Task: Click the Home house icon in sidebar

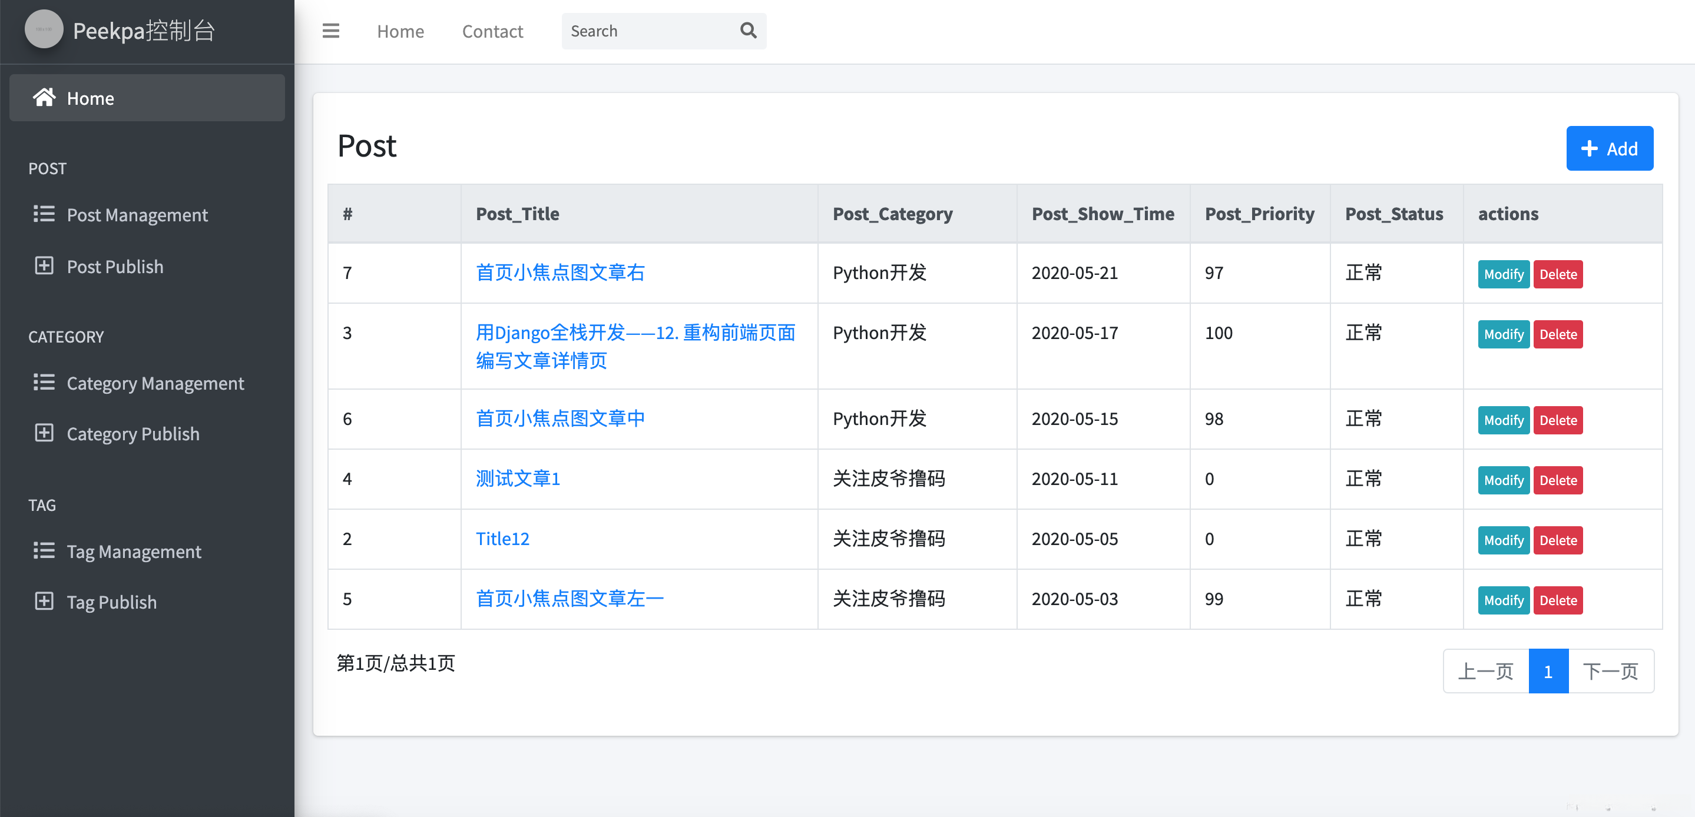Action: click(x=44, y=98)
